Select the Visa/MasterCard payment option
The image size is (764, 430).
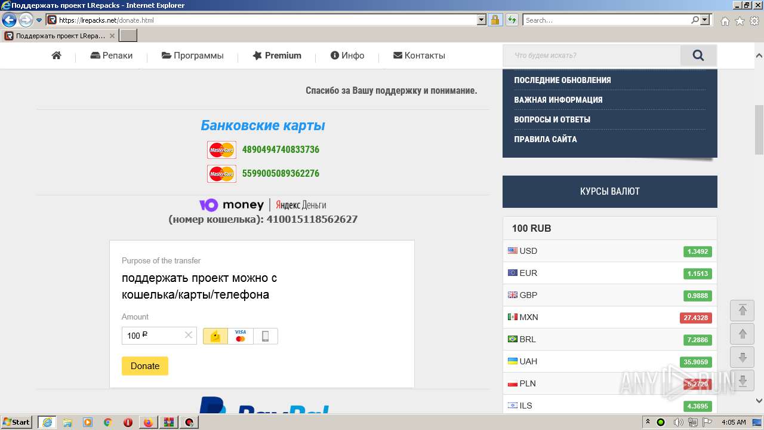click(x=241, y=336)
